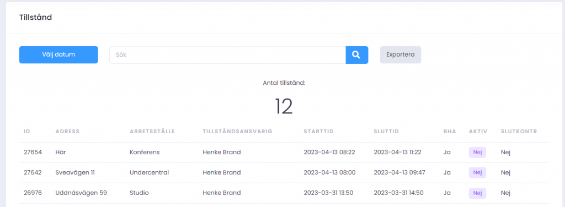The height and width of the screenshot is (207, 565).
Task: Click the SLUTKONTR column header
Action: click(519, 132)
